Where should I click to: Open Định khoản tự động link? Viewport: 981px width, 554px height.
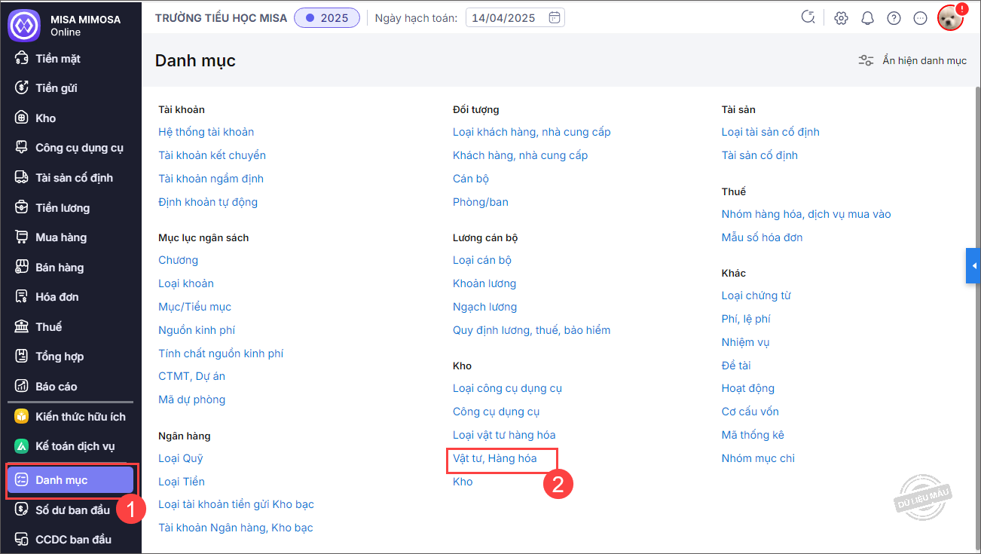pyautogui.click(x=208, y=202)
